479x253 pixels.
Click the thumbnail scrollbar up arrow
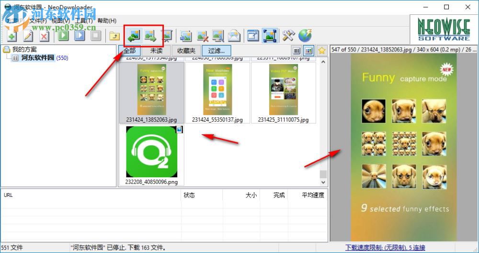[x=323, y=62]
